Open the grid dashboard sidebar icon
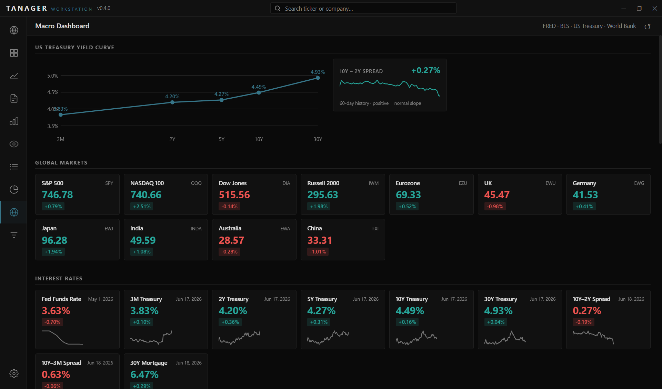Screen dimensions: 662x389 pos(14,53)
